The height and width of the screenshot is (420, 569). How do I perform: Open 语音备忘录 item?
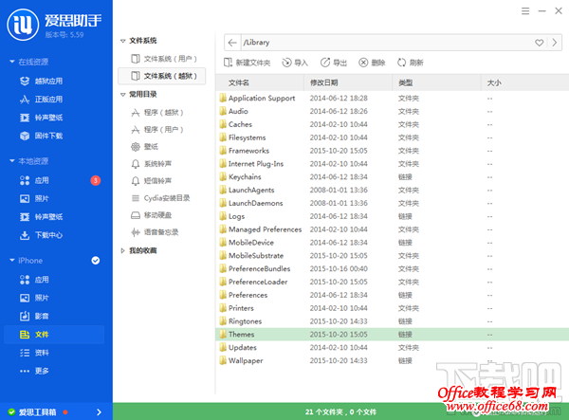point(155,232)
